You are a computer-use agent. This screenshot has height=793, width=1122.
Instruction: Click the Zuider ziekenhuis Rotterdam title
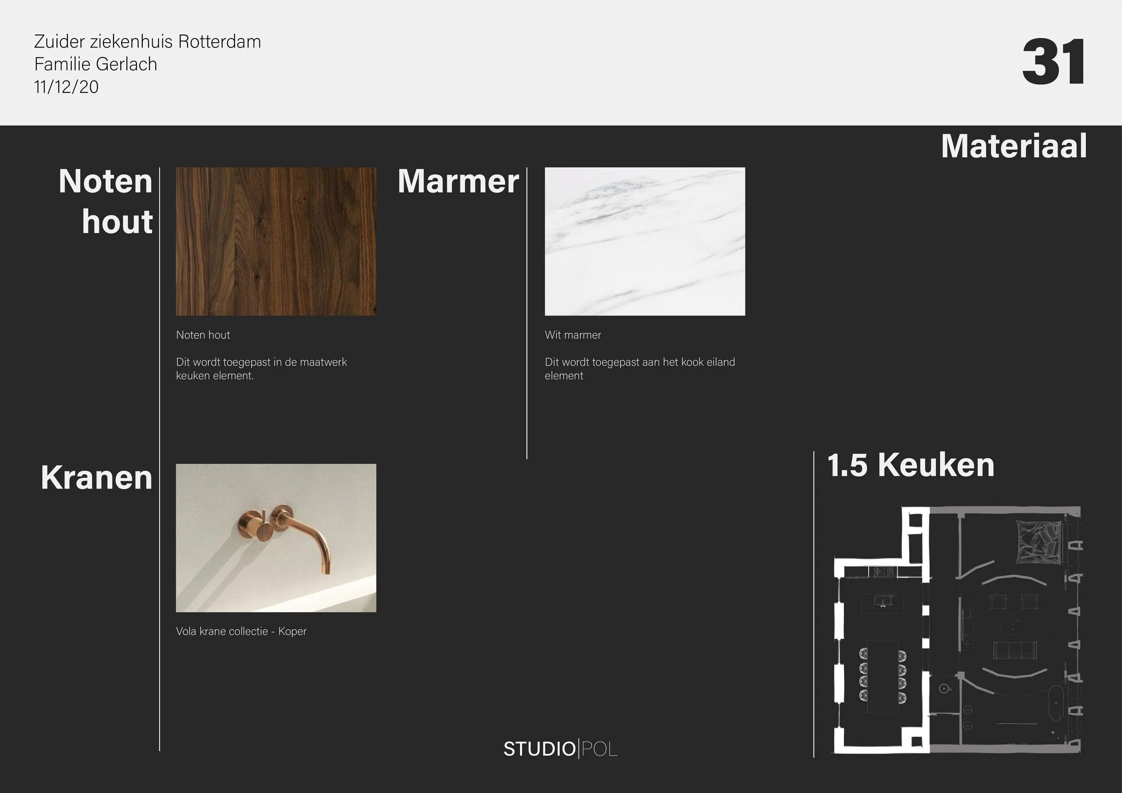coord(148,42)
